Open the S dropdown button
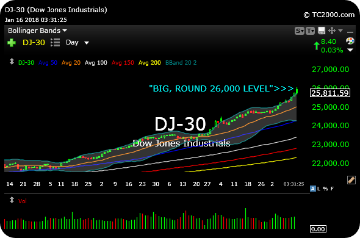Screen dimensions: 360x238 [x=300, y=31]
